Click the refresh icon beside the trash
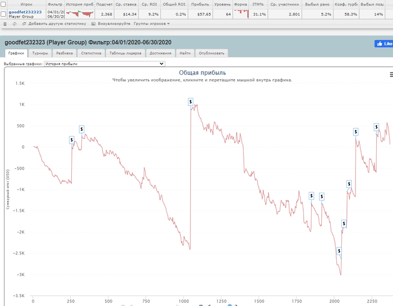 coord(15,24)
